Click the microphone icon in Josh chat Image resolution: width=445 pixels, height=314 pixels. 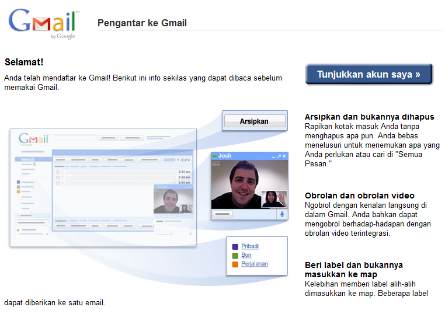282,214
